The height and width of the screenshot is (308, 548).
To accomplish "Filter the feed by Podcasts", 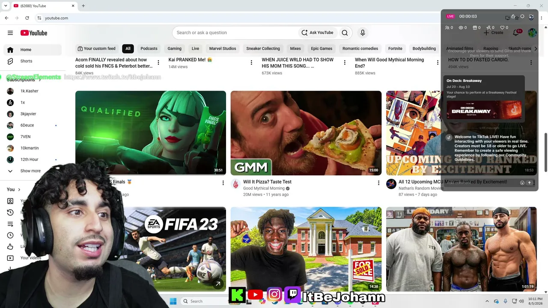I will pos(149,49).
